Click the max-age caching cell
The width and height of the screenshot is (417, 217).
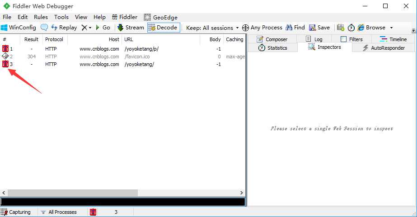(x=235, y=57)
